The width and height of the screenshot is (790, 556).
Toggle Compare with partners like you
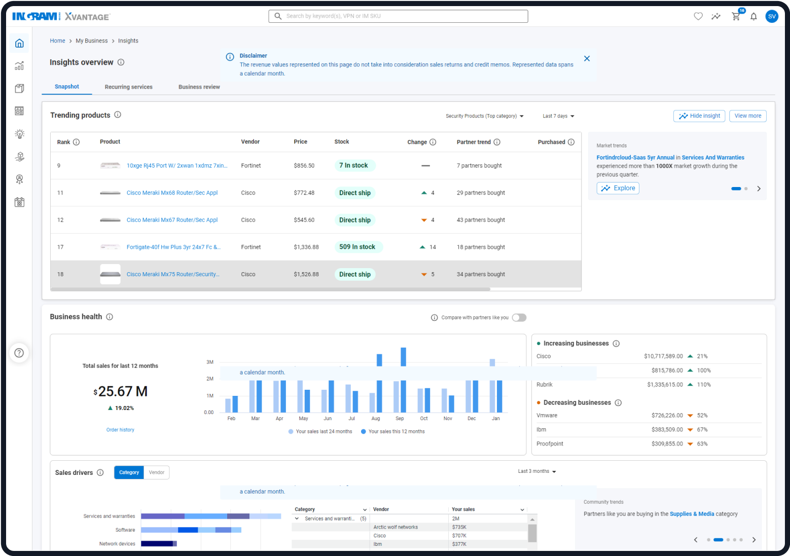519,318
